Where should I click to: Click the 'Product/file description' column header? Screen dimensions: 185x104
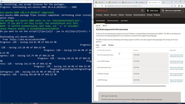click(104, 50)
